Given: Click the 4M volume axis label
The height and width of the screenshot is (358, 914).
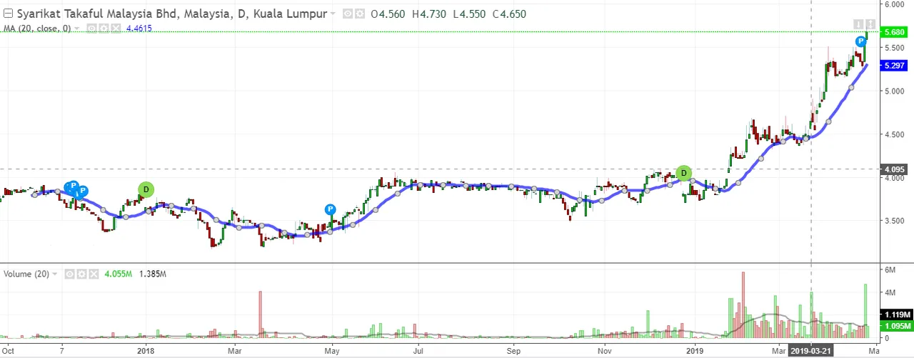Looking at the screenshot, I should [890, 292].
